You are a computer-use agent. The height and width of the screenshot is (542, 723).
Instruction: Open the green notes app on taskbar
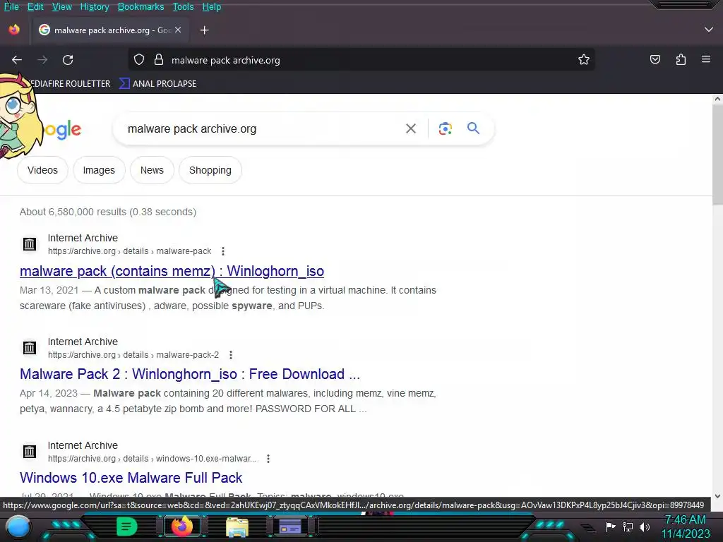point(126,526)
